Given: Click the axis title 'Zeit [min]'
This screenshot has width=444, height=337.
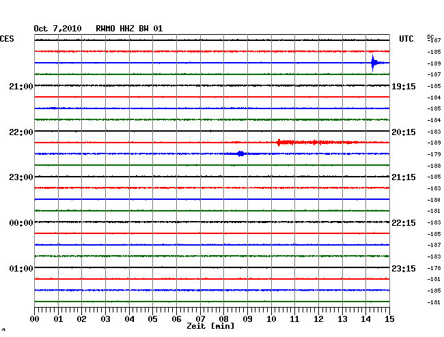Looking at the screenshot, I should click(x=210, y=326).
